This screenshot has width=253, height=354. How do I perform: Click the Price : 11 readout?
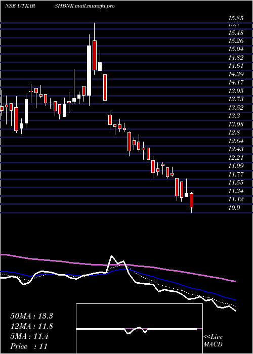click(29, 346)
